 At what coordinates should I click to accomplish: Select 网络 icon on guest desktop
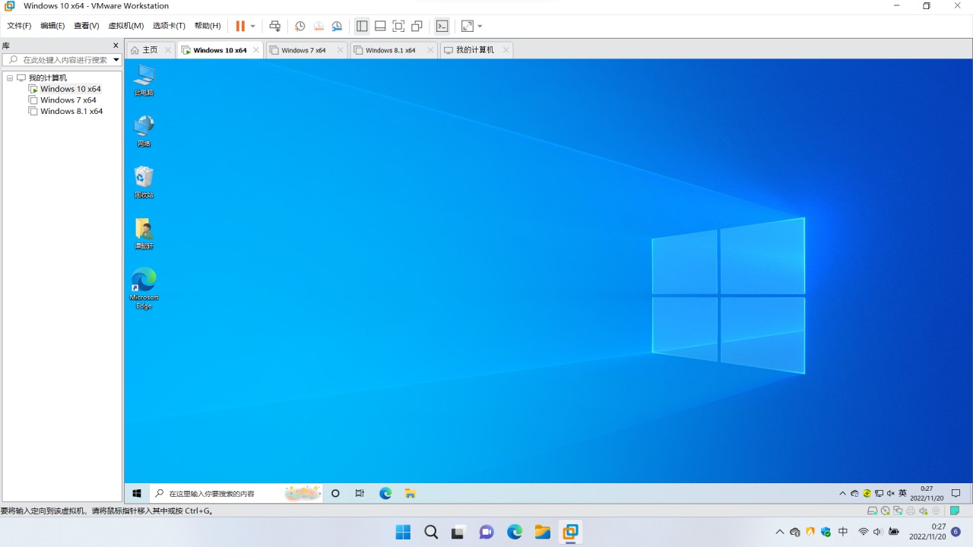pos(144,131)
